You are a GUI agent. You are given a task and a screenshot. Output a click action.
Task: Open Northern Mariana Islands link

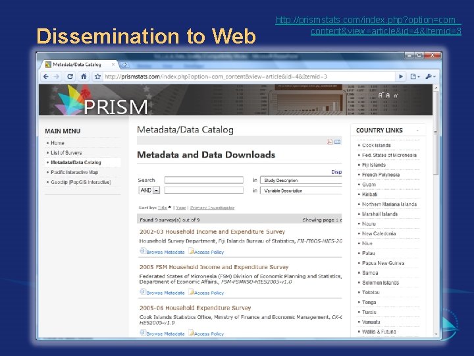click(x=389, y=204)
